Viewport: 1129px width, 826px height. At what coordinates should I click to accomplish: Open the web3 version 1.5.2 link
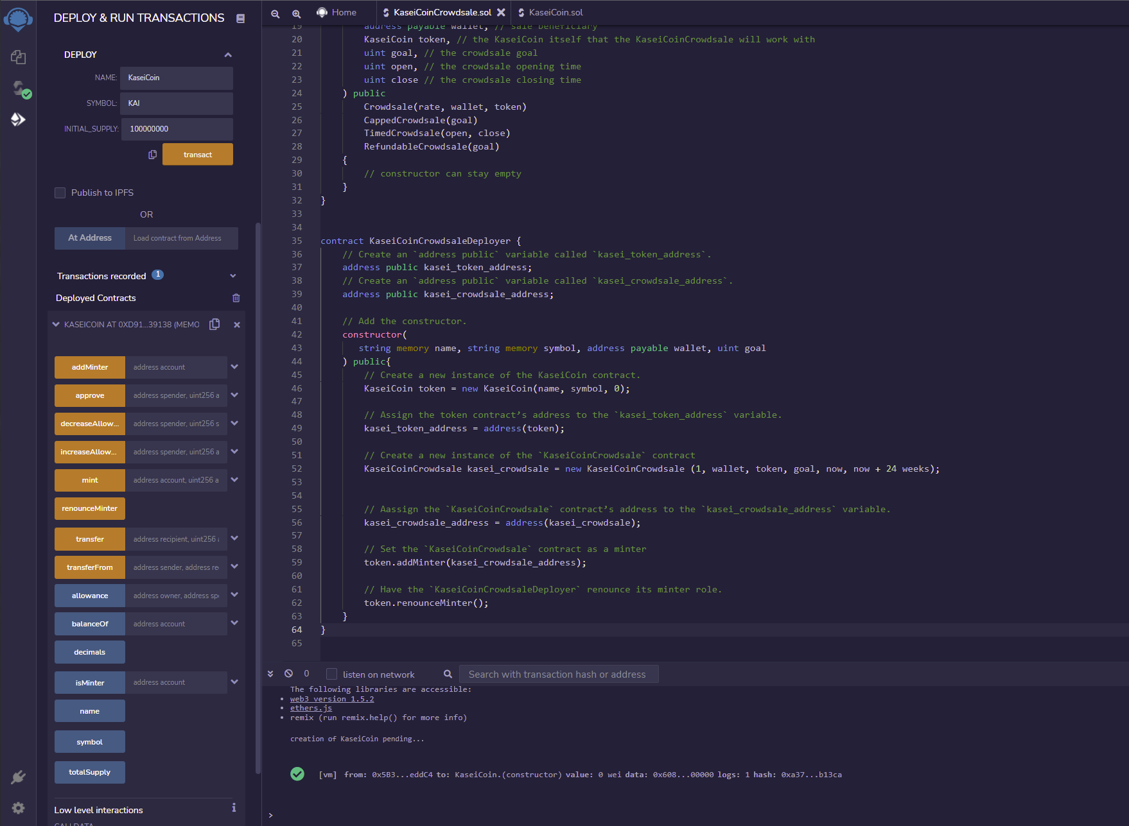pos(331,698)
